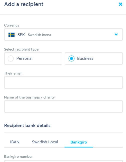Screen dimensions: 126x162
Task: Click the Bankgiro number label
Action: coord(18,157)
